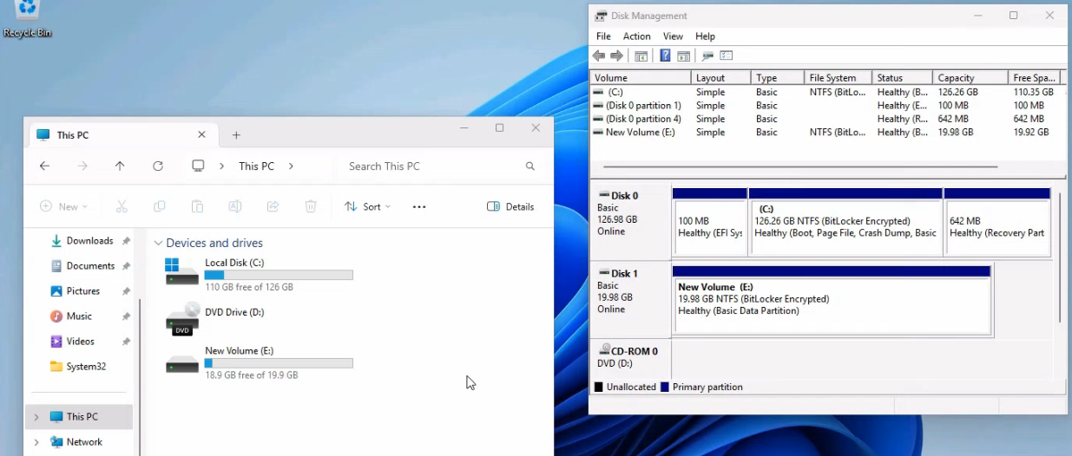Open Music in navigation pane

pos(79,316)
